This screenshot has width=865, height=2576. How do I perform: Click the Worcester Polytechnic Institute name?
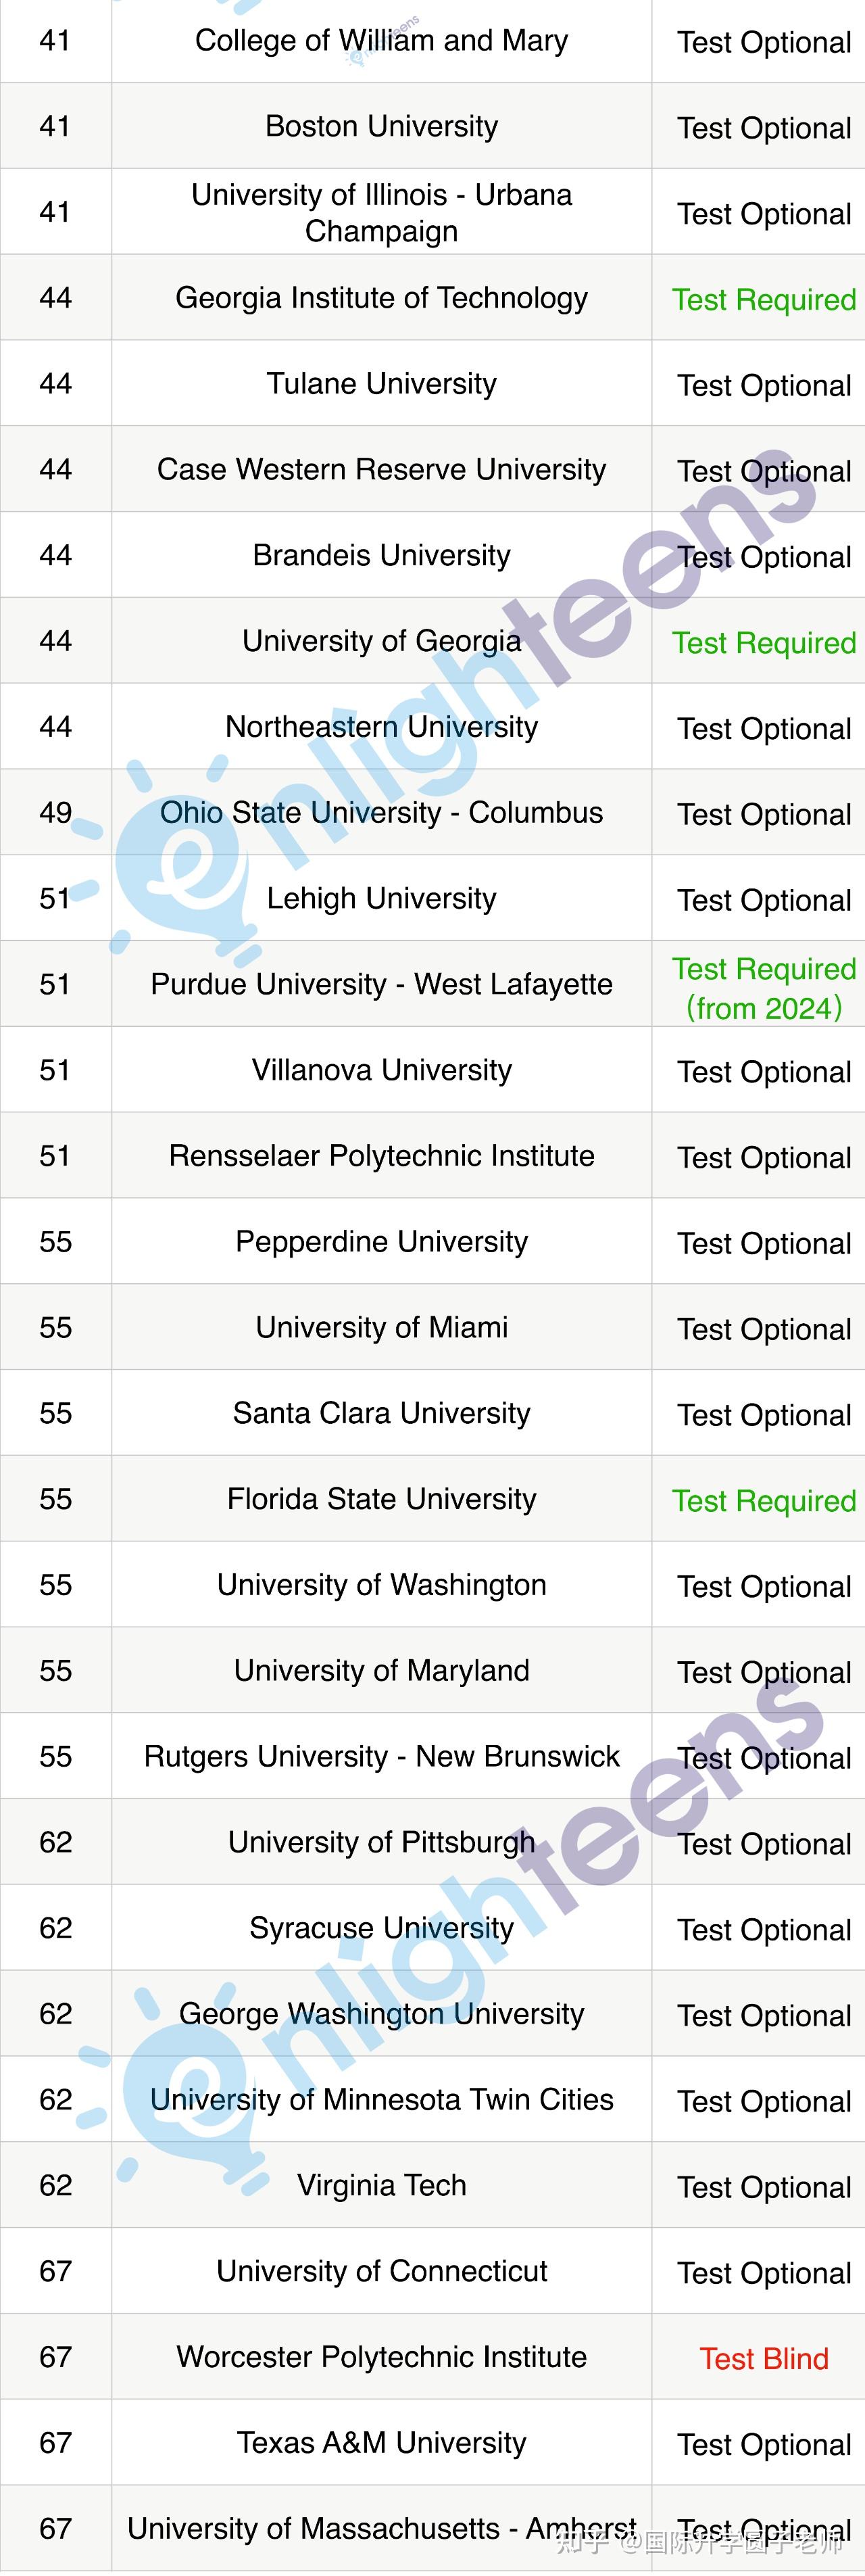[x=381, y=2357]
